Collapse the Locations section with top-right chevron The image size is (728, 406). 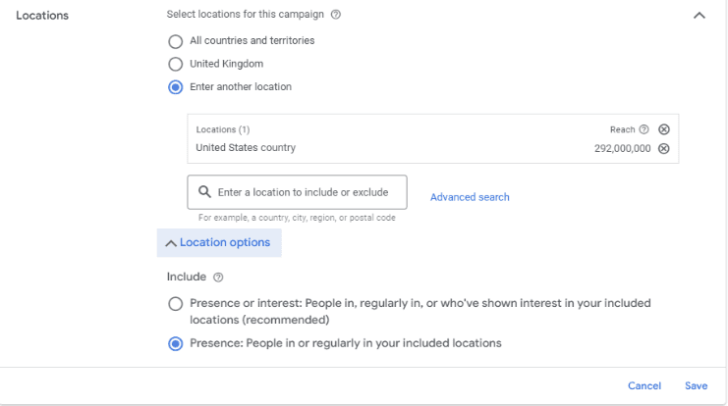click(x=700, y=16)
